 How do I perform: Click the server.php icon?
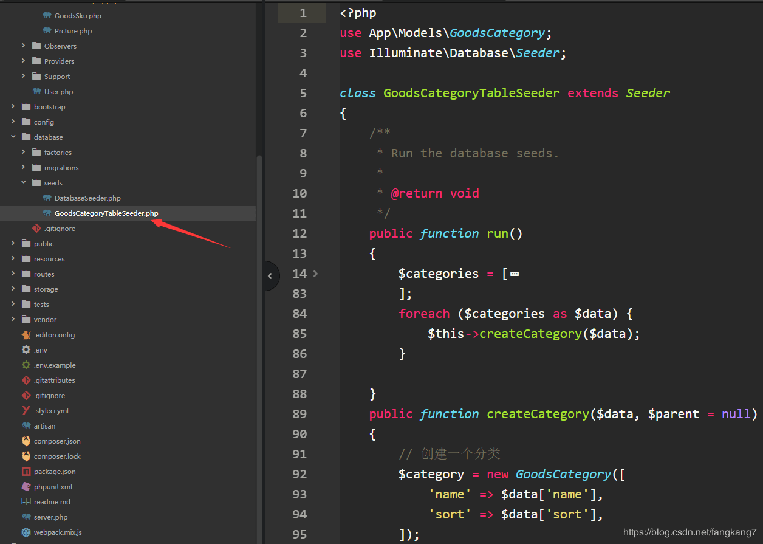26,517
